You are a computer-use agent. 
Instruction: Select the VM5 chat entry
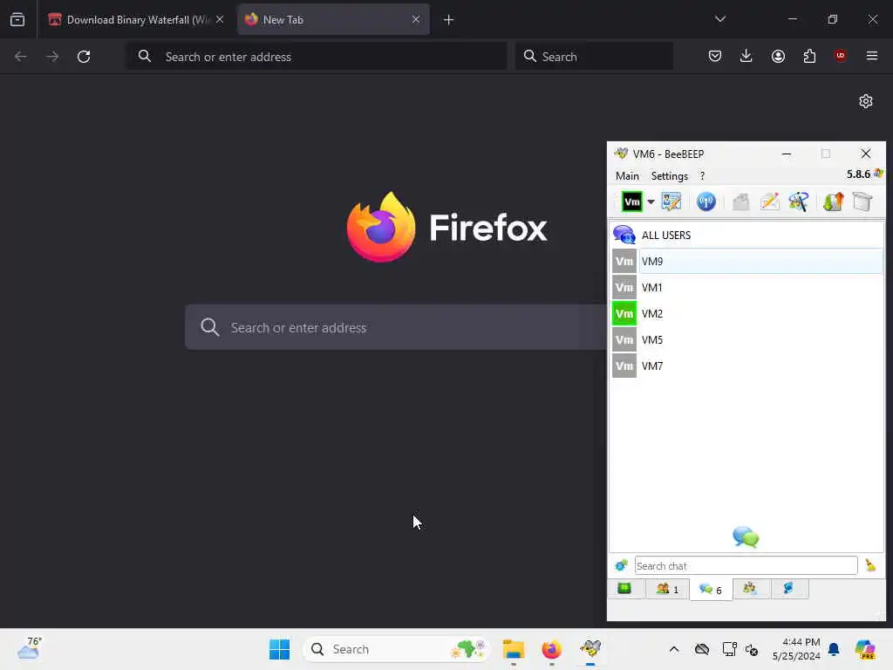[746, 339]
